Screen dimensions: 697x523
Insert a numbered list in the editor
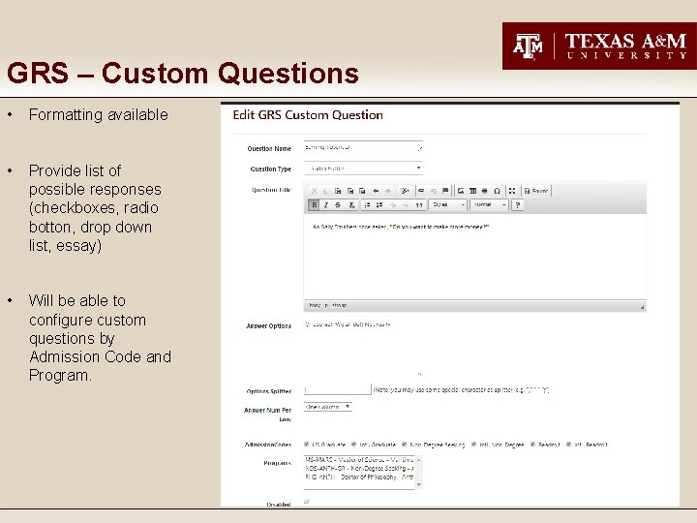[x=367, y=205]
